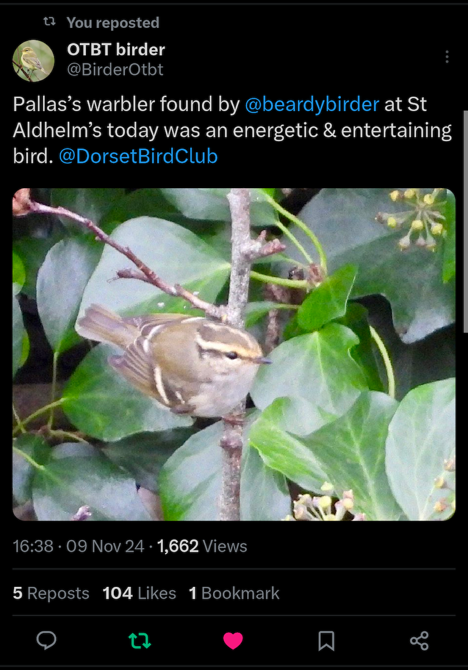Open the Pallas's warbler photo
The width and height of the screenshot is (468, 670).
tap(234, 355)
